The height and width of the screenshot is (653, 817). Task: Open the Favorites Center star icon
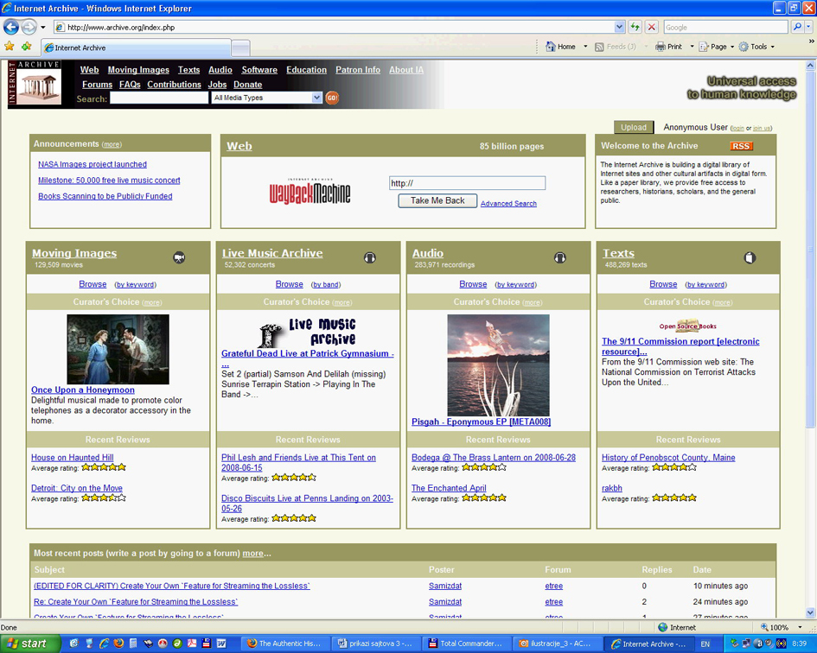[x=10, y=47]
